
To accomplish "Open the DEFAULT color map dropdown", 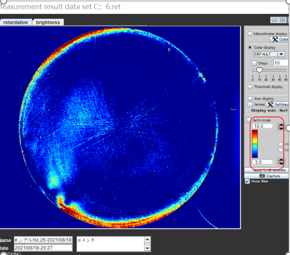I will point(281,54).
